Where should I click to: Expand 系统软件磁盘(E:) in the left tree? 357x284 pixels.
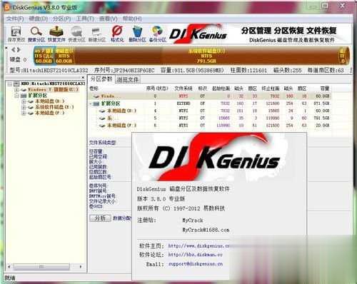[x=24, y=107]
